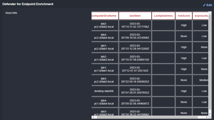Image resolution: width=214 pixels, height=120 pixels.
Task: Select lastSeen value 2023-02-28T22:09:18.9269025Z
Action: tap(135, 80)
